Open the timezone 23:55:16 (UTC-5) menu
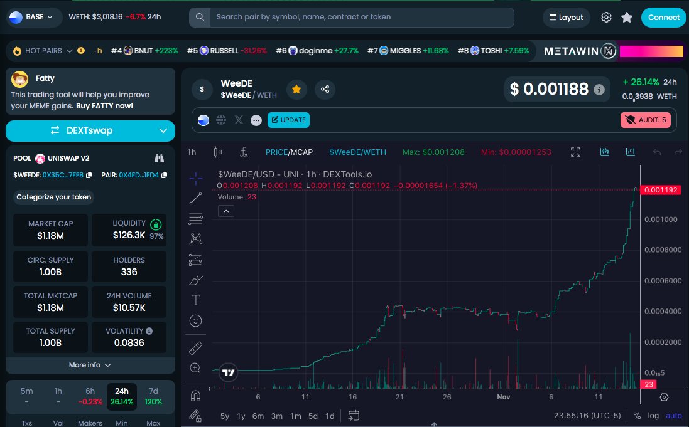 point(587,416)
